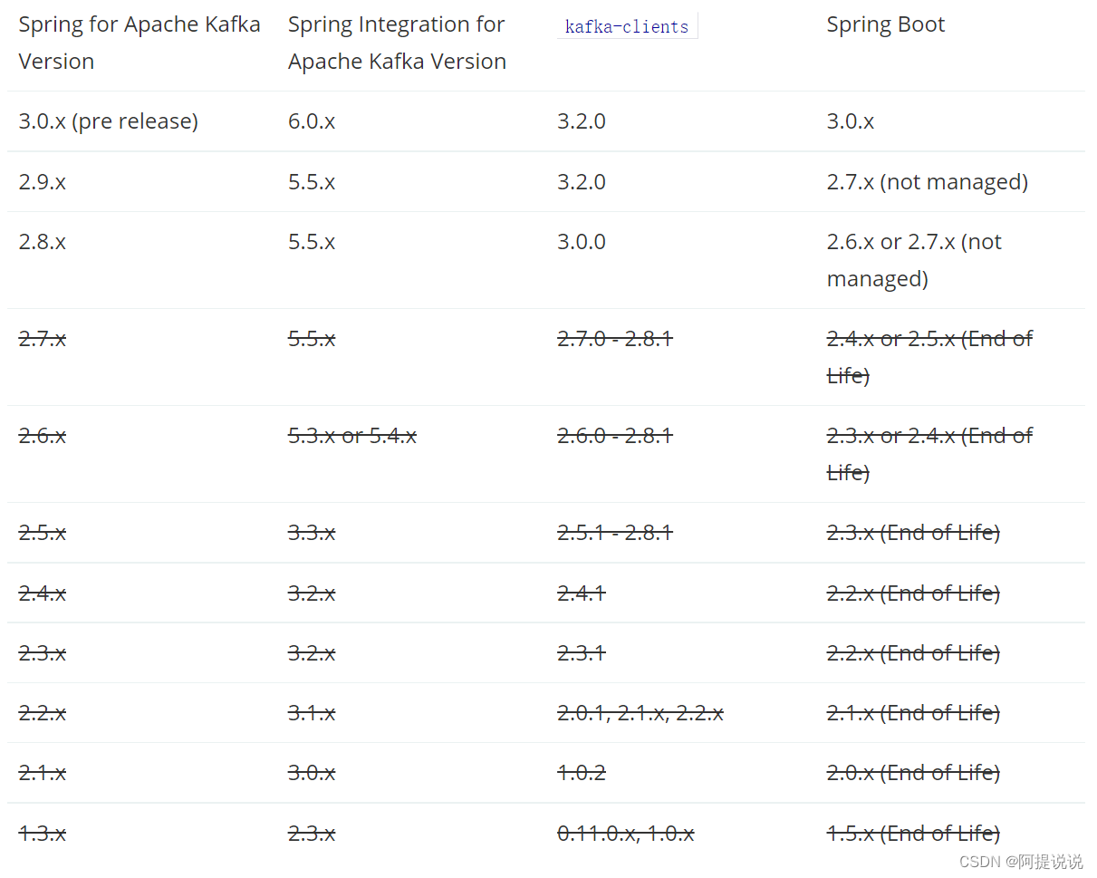The image size is (1097, 878).
Task: Select the 3.0.x (pre release) cell
Action: 108,121
